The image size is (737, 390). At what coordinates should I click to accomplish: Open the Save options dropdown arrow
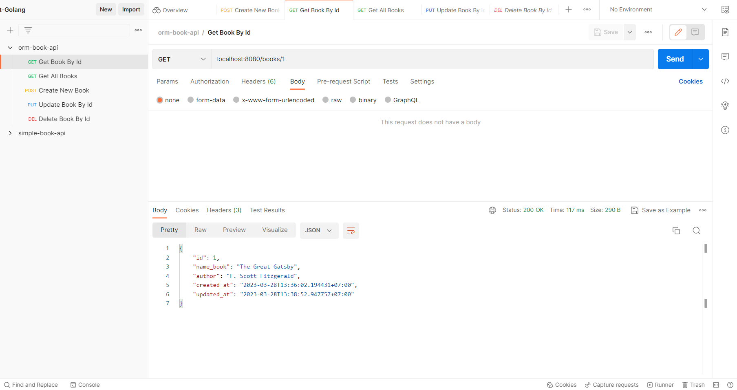[630, 32]
